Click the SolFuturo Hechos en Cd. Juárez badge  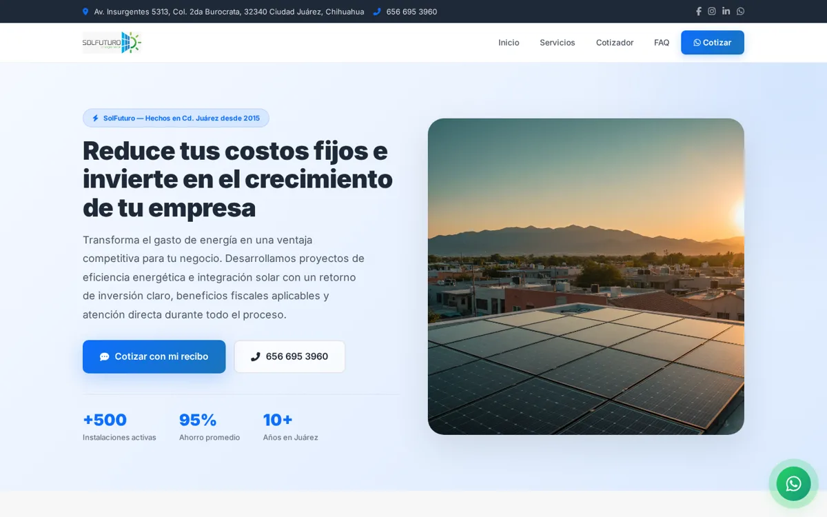point(176,118)
